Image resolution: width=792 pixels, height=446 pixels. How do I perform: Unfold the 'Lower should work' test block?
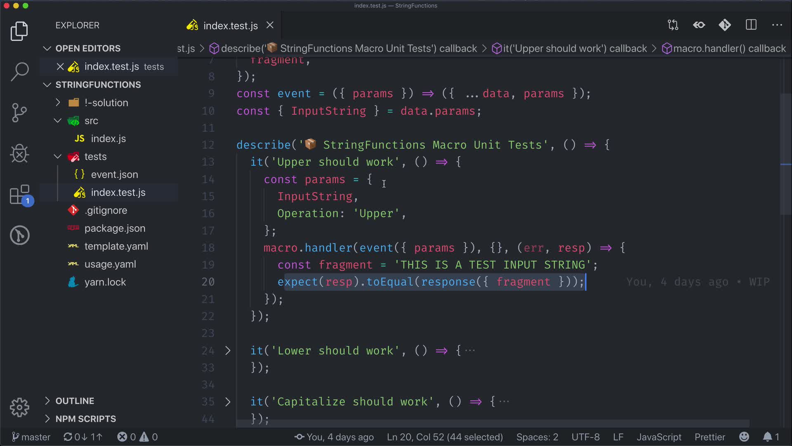228,351
